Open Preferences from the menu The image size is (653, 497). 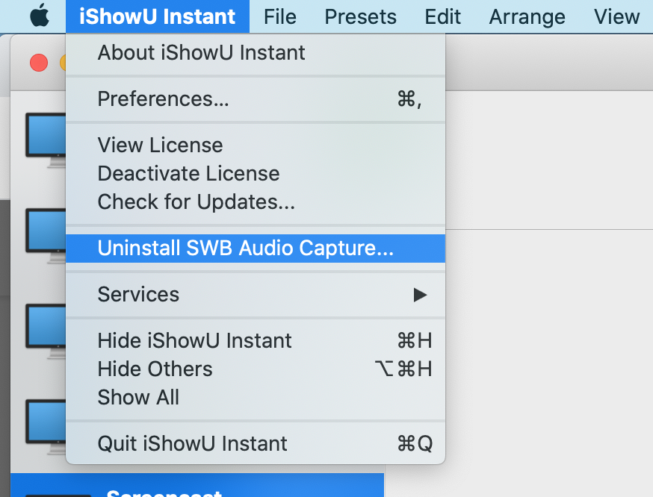pos(163,99)
